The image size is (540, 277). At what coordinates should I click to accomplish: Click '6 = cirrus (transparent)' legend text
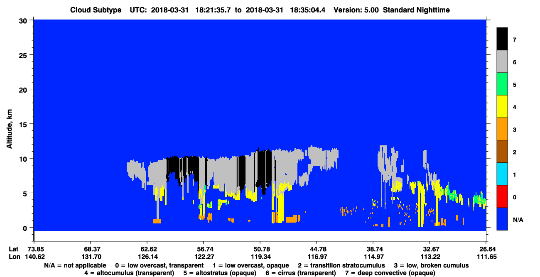point(302,273)
